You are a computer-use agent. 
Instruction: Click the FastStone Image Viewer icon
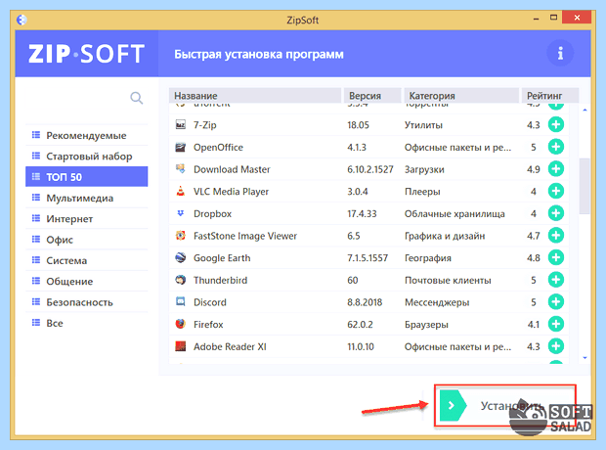181,235
